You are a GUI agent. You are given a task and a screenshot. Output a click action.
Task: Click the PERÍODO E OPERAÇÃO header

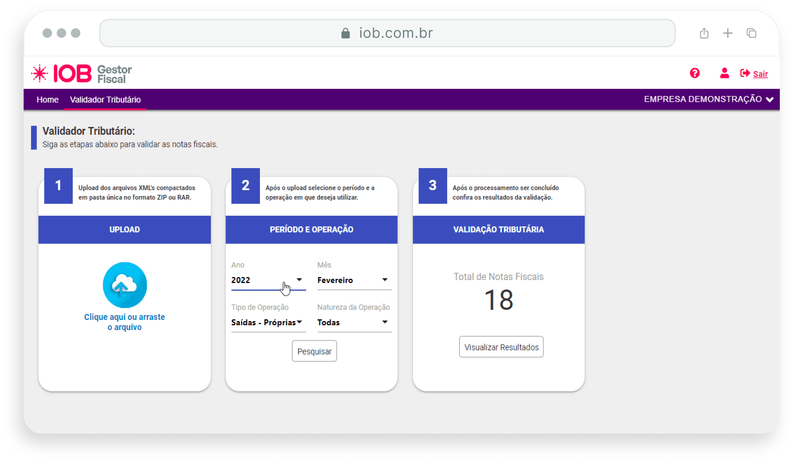pyautogui.click(x=311, y=230)
